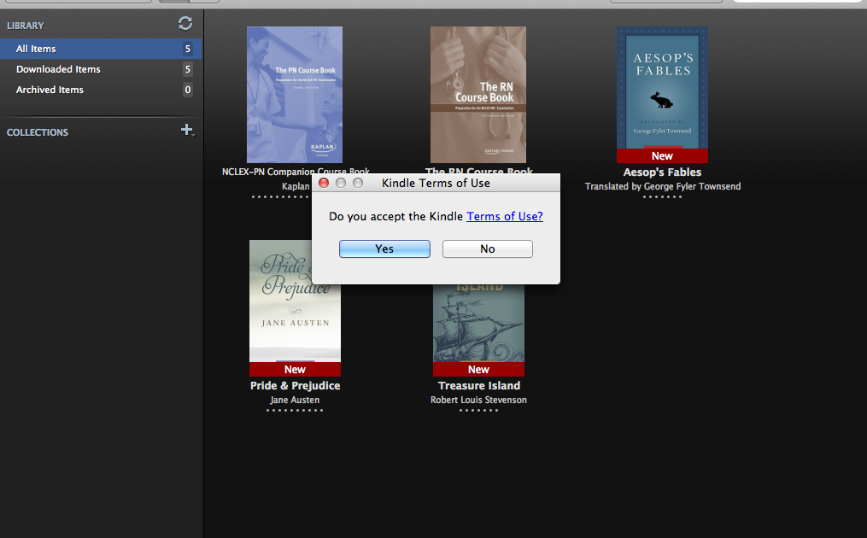This screenshot has height=538, width=867.
Task: Open the Treasure Island book cover
Action: [478, 325]
